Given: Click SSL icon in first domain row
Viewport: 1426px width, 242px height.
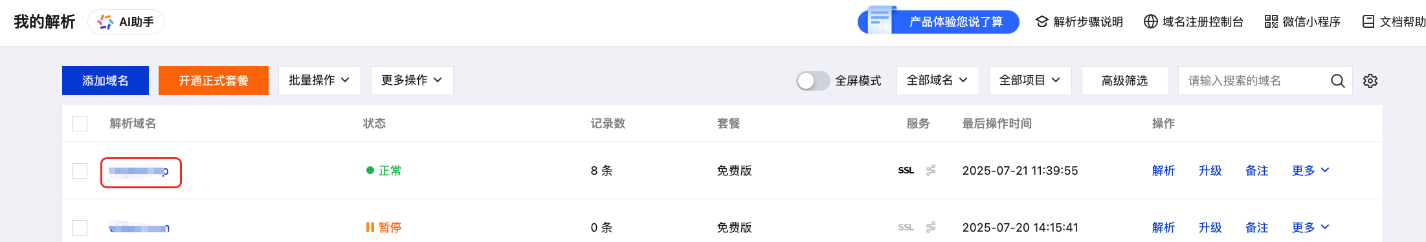Looking at the screenshot, I should [906, 171].
